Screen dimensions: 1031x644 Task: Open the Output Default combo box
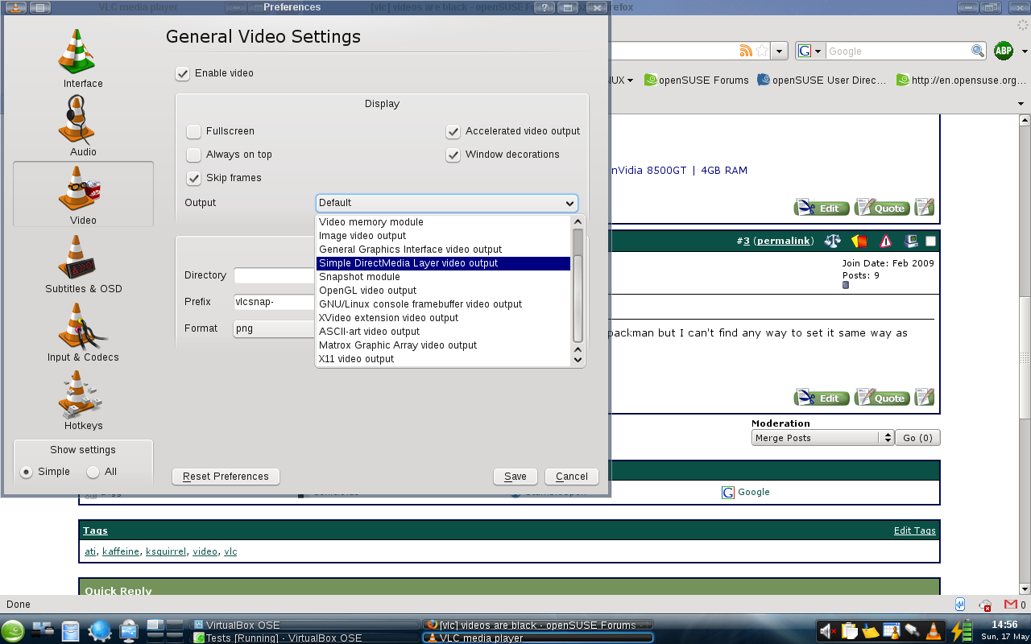click(447, 203)
